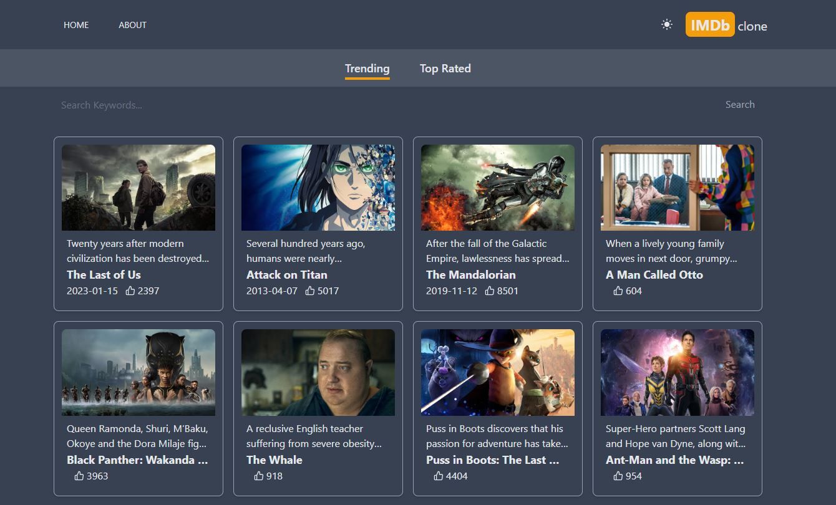The image size is (836, 505).
Task: Switch to the Trending tab
Action: 367,69
